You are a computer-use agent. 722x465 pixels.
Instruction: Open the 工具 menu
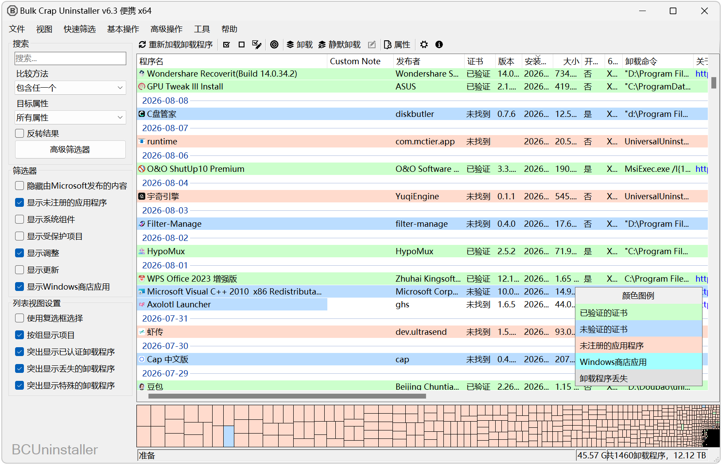pyautogui.click(x=202, y=29)
